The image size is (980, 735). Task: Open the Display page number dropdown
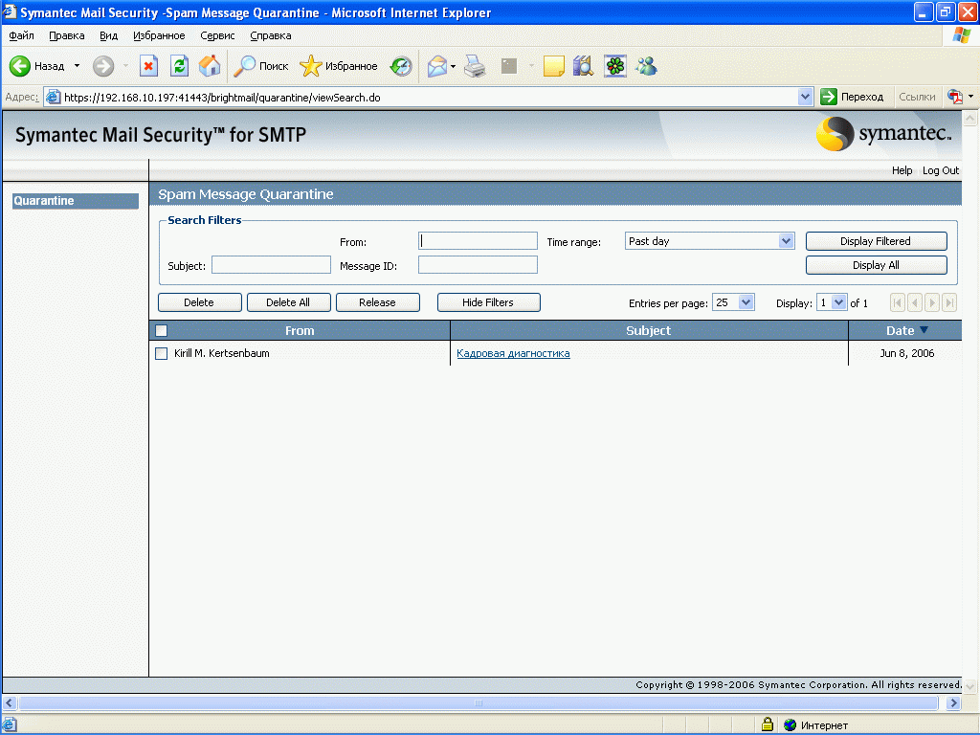pyautogui.click(x=839, y=302)
